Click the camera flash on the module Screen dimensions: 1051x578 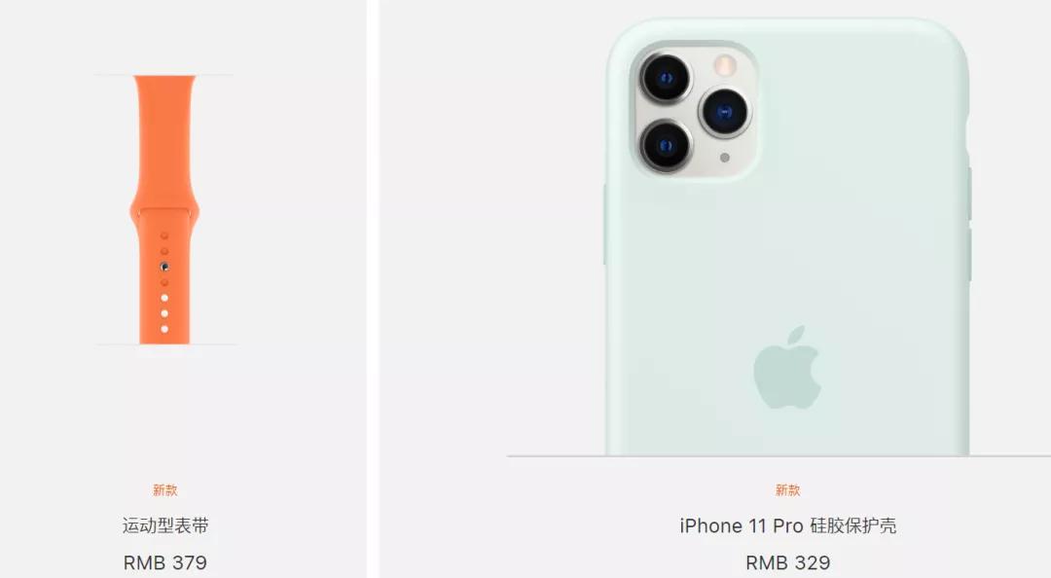pyautogui.click(x=725, y=65)
